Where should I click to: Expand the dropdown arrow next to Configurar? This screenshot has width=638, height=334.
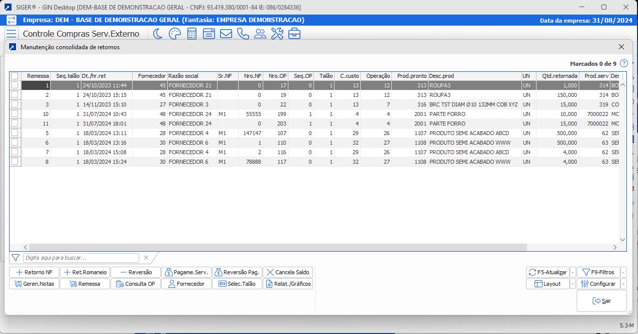click(x=623, y=284)
